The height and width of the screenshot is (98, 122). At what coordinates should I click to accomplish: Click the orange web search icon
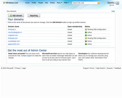(x=99, y=3)
